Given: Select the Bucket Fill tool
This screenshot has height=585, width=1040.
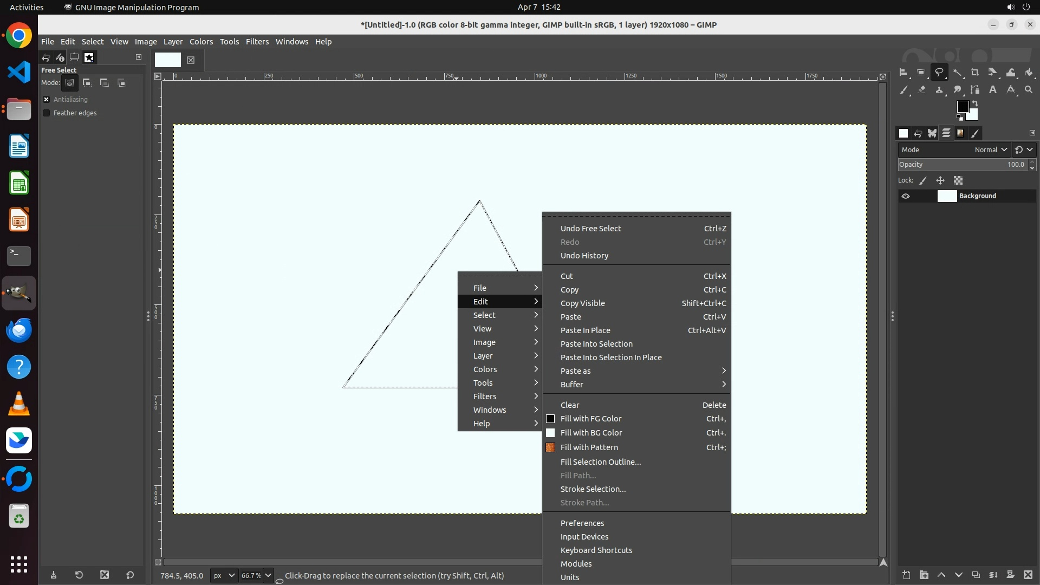Looking at the screenshot, I should coord(1029,73).
